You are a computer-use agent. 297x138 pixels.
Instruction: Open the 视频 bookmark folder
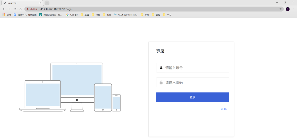point(96,15)
